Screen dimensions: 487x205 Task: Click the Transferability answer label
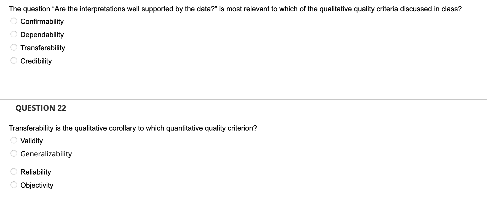click(x=43, y=48)
